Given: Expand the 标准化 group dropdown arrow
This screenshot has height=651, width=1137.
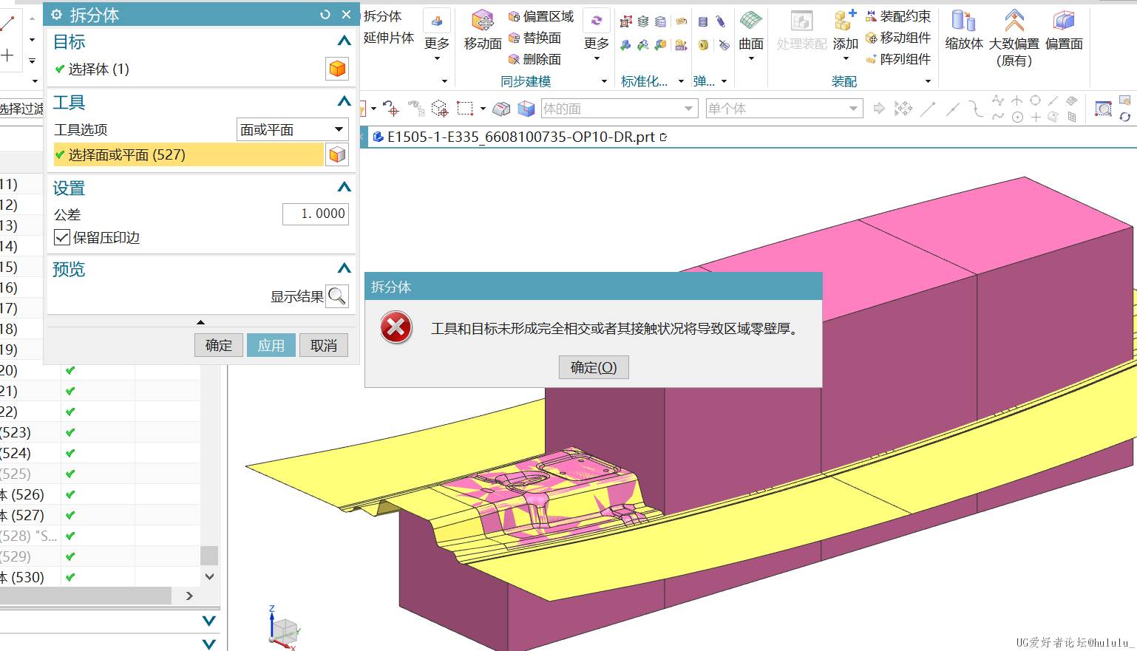Looking at the screenshot, I should point(681,81).
